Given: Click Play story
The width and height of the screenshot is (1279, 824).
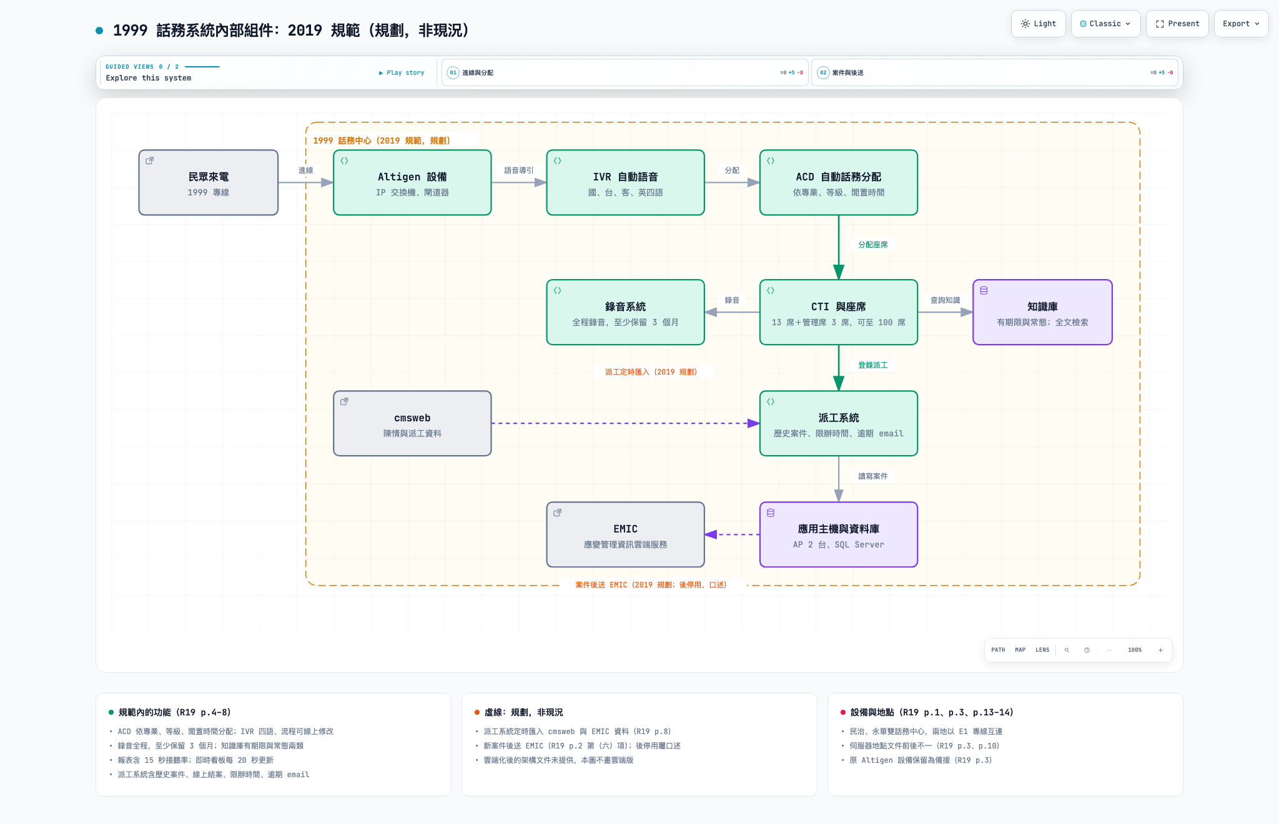Looking at the screenshot, I should click(402, 73).
